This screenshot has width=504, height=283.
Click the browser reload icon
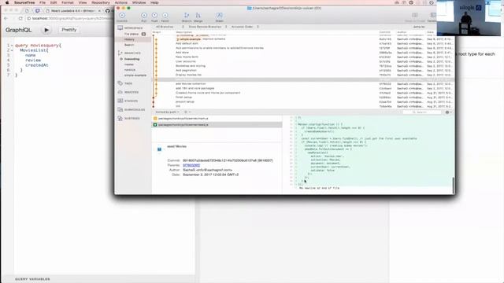[20, 18]
